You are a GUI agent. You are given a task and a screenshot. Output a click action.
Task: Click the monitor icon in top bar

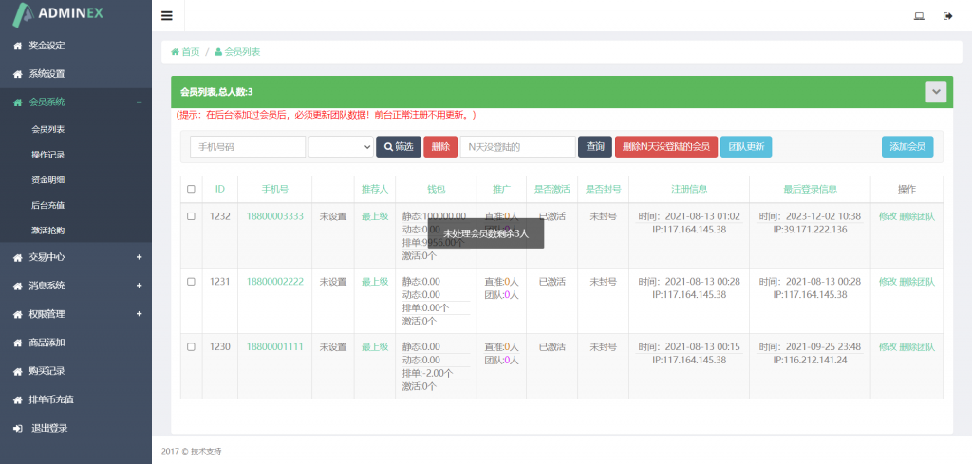[919, 15]
